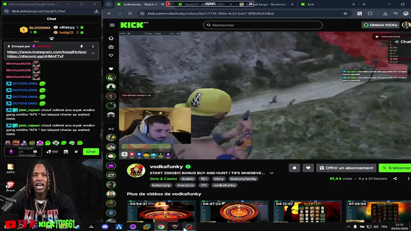This screenshot has height=231, width=411.
Task: Open chat settings gear
Action: point(76,152)
